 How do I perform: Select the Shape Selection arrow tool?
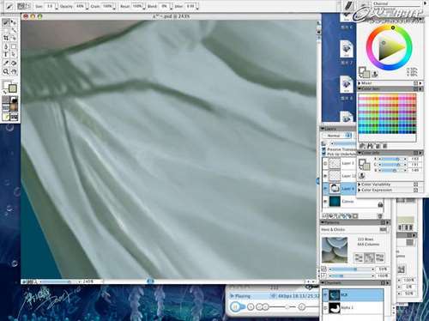[14, 54]
